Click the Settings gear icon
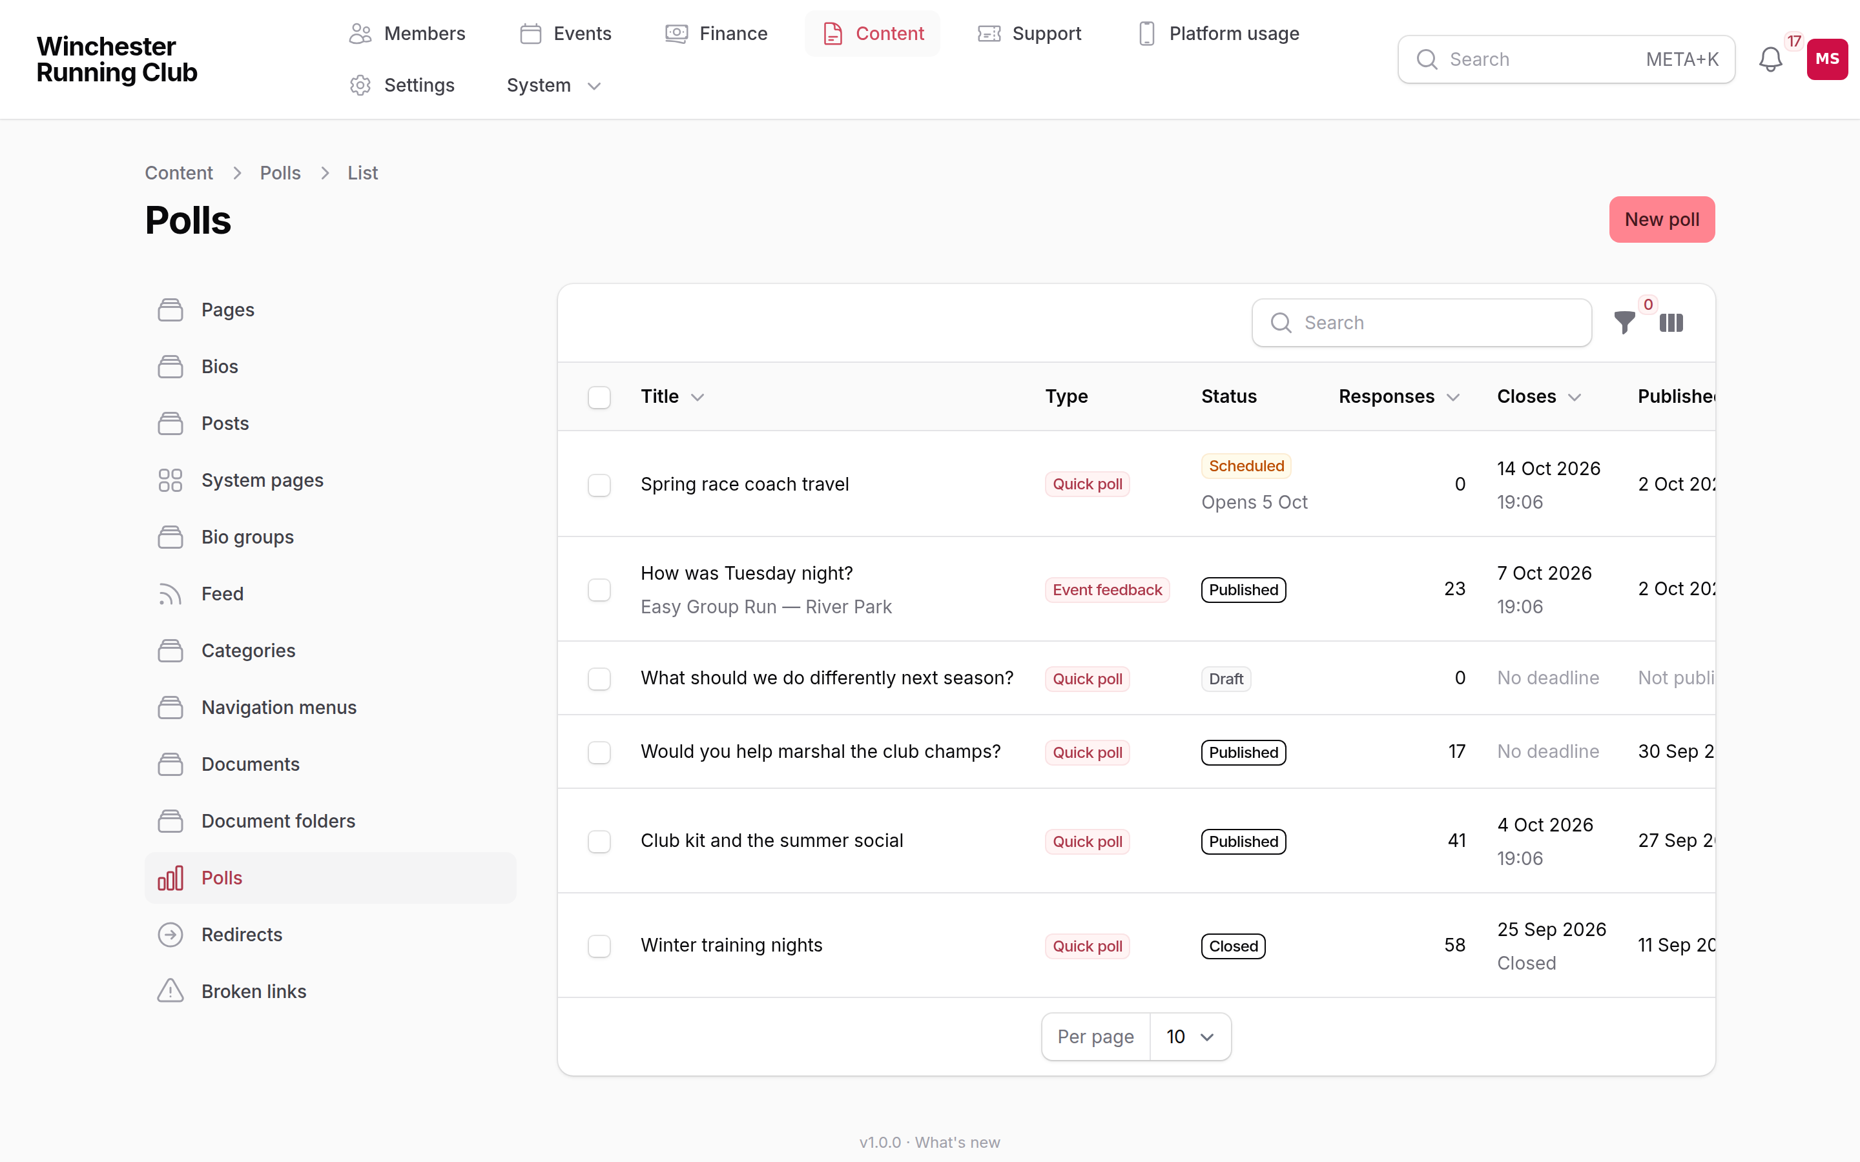Viewport: 1860px width, 1162px height. [x=360, y=85]
